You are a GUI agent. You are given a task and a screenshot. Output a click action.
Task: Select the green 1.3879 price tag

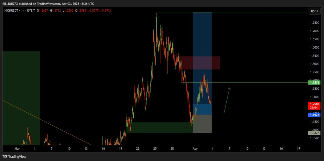pos(314,83)
